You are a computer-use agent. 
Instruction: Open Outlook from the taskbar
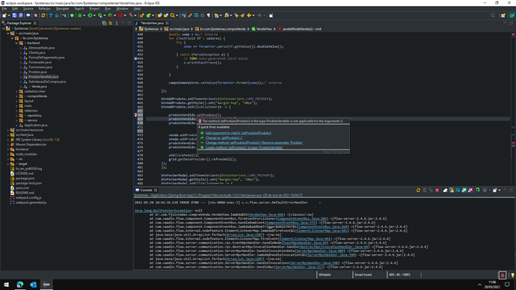[33, 285]
